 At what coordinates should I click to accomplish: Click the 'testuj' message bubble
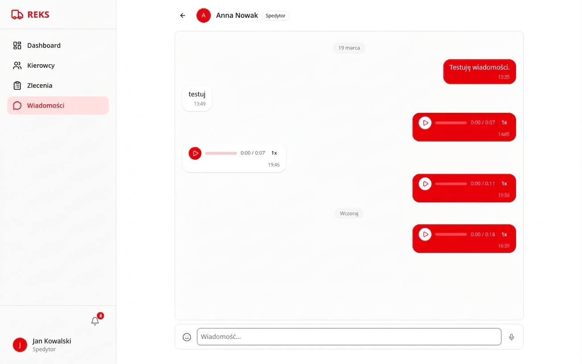(197, 99)
